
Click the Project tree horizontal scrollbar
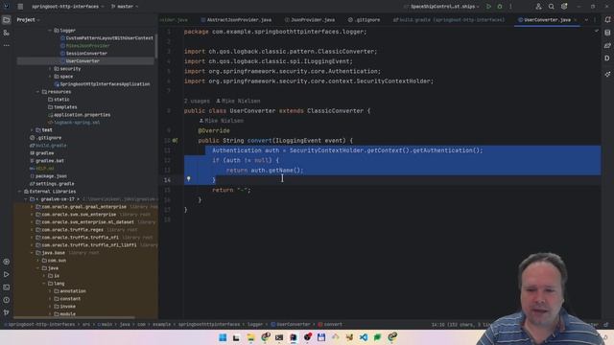pos(75,317)
